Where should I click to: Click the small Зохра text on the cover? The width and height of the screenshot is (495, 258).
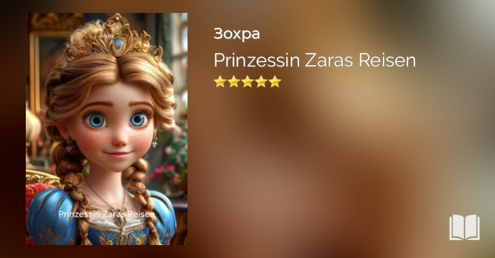pos(106,35)
